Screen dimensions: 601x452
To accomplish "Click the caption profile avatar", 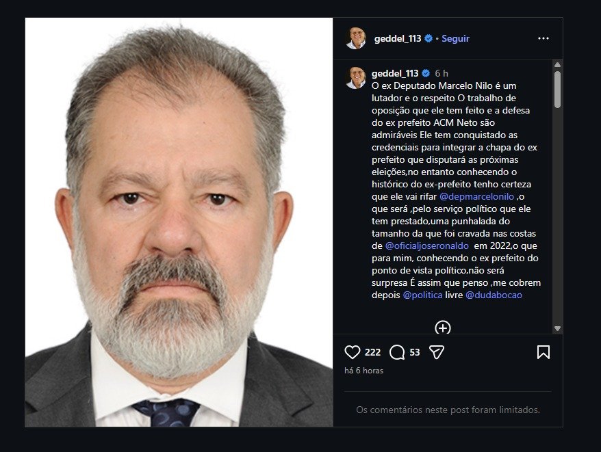I will [x=356, y=77].
